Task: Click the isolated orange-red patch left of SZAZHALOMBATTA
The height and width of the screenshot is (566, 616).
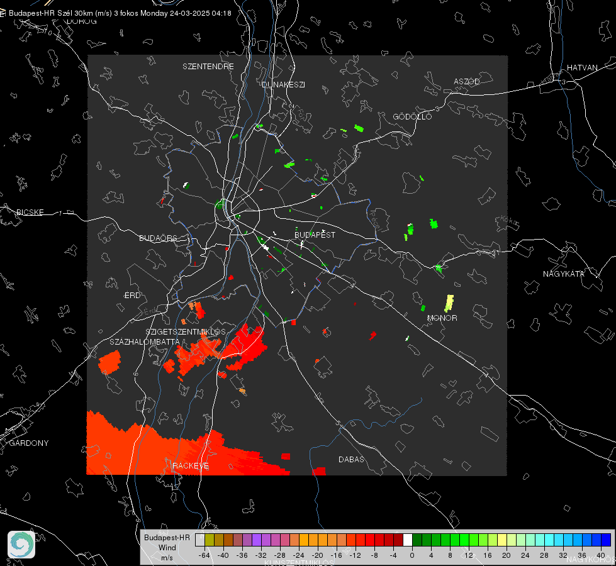Action: [x=109, y=362]
